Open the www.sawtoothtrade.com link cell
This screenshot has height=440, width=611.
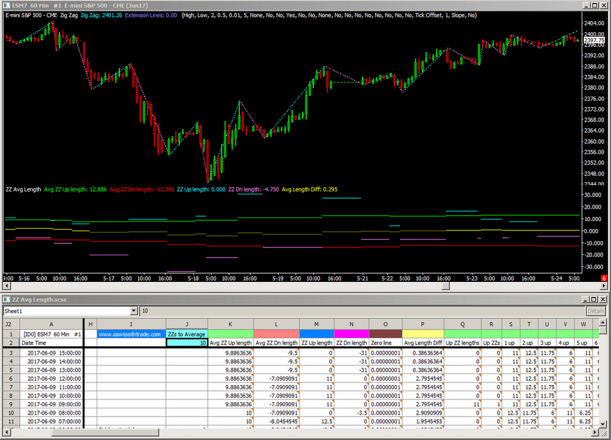[131, 334]
